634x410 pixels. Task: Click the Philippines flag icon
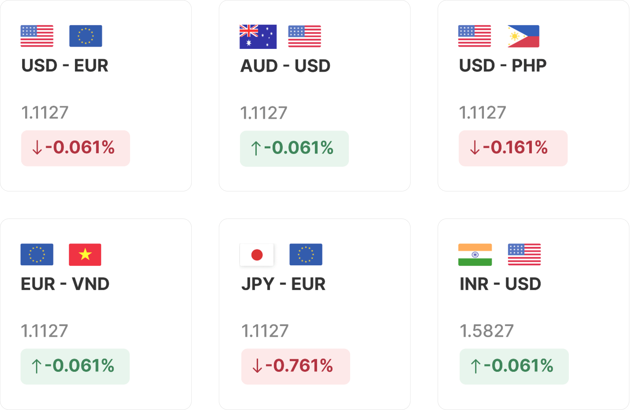(523, 36)
